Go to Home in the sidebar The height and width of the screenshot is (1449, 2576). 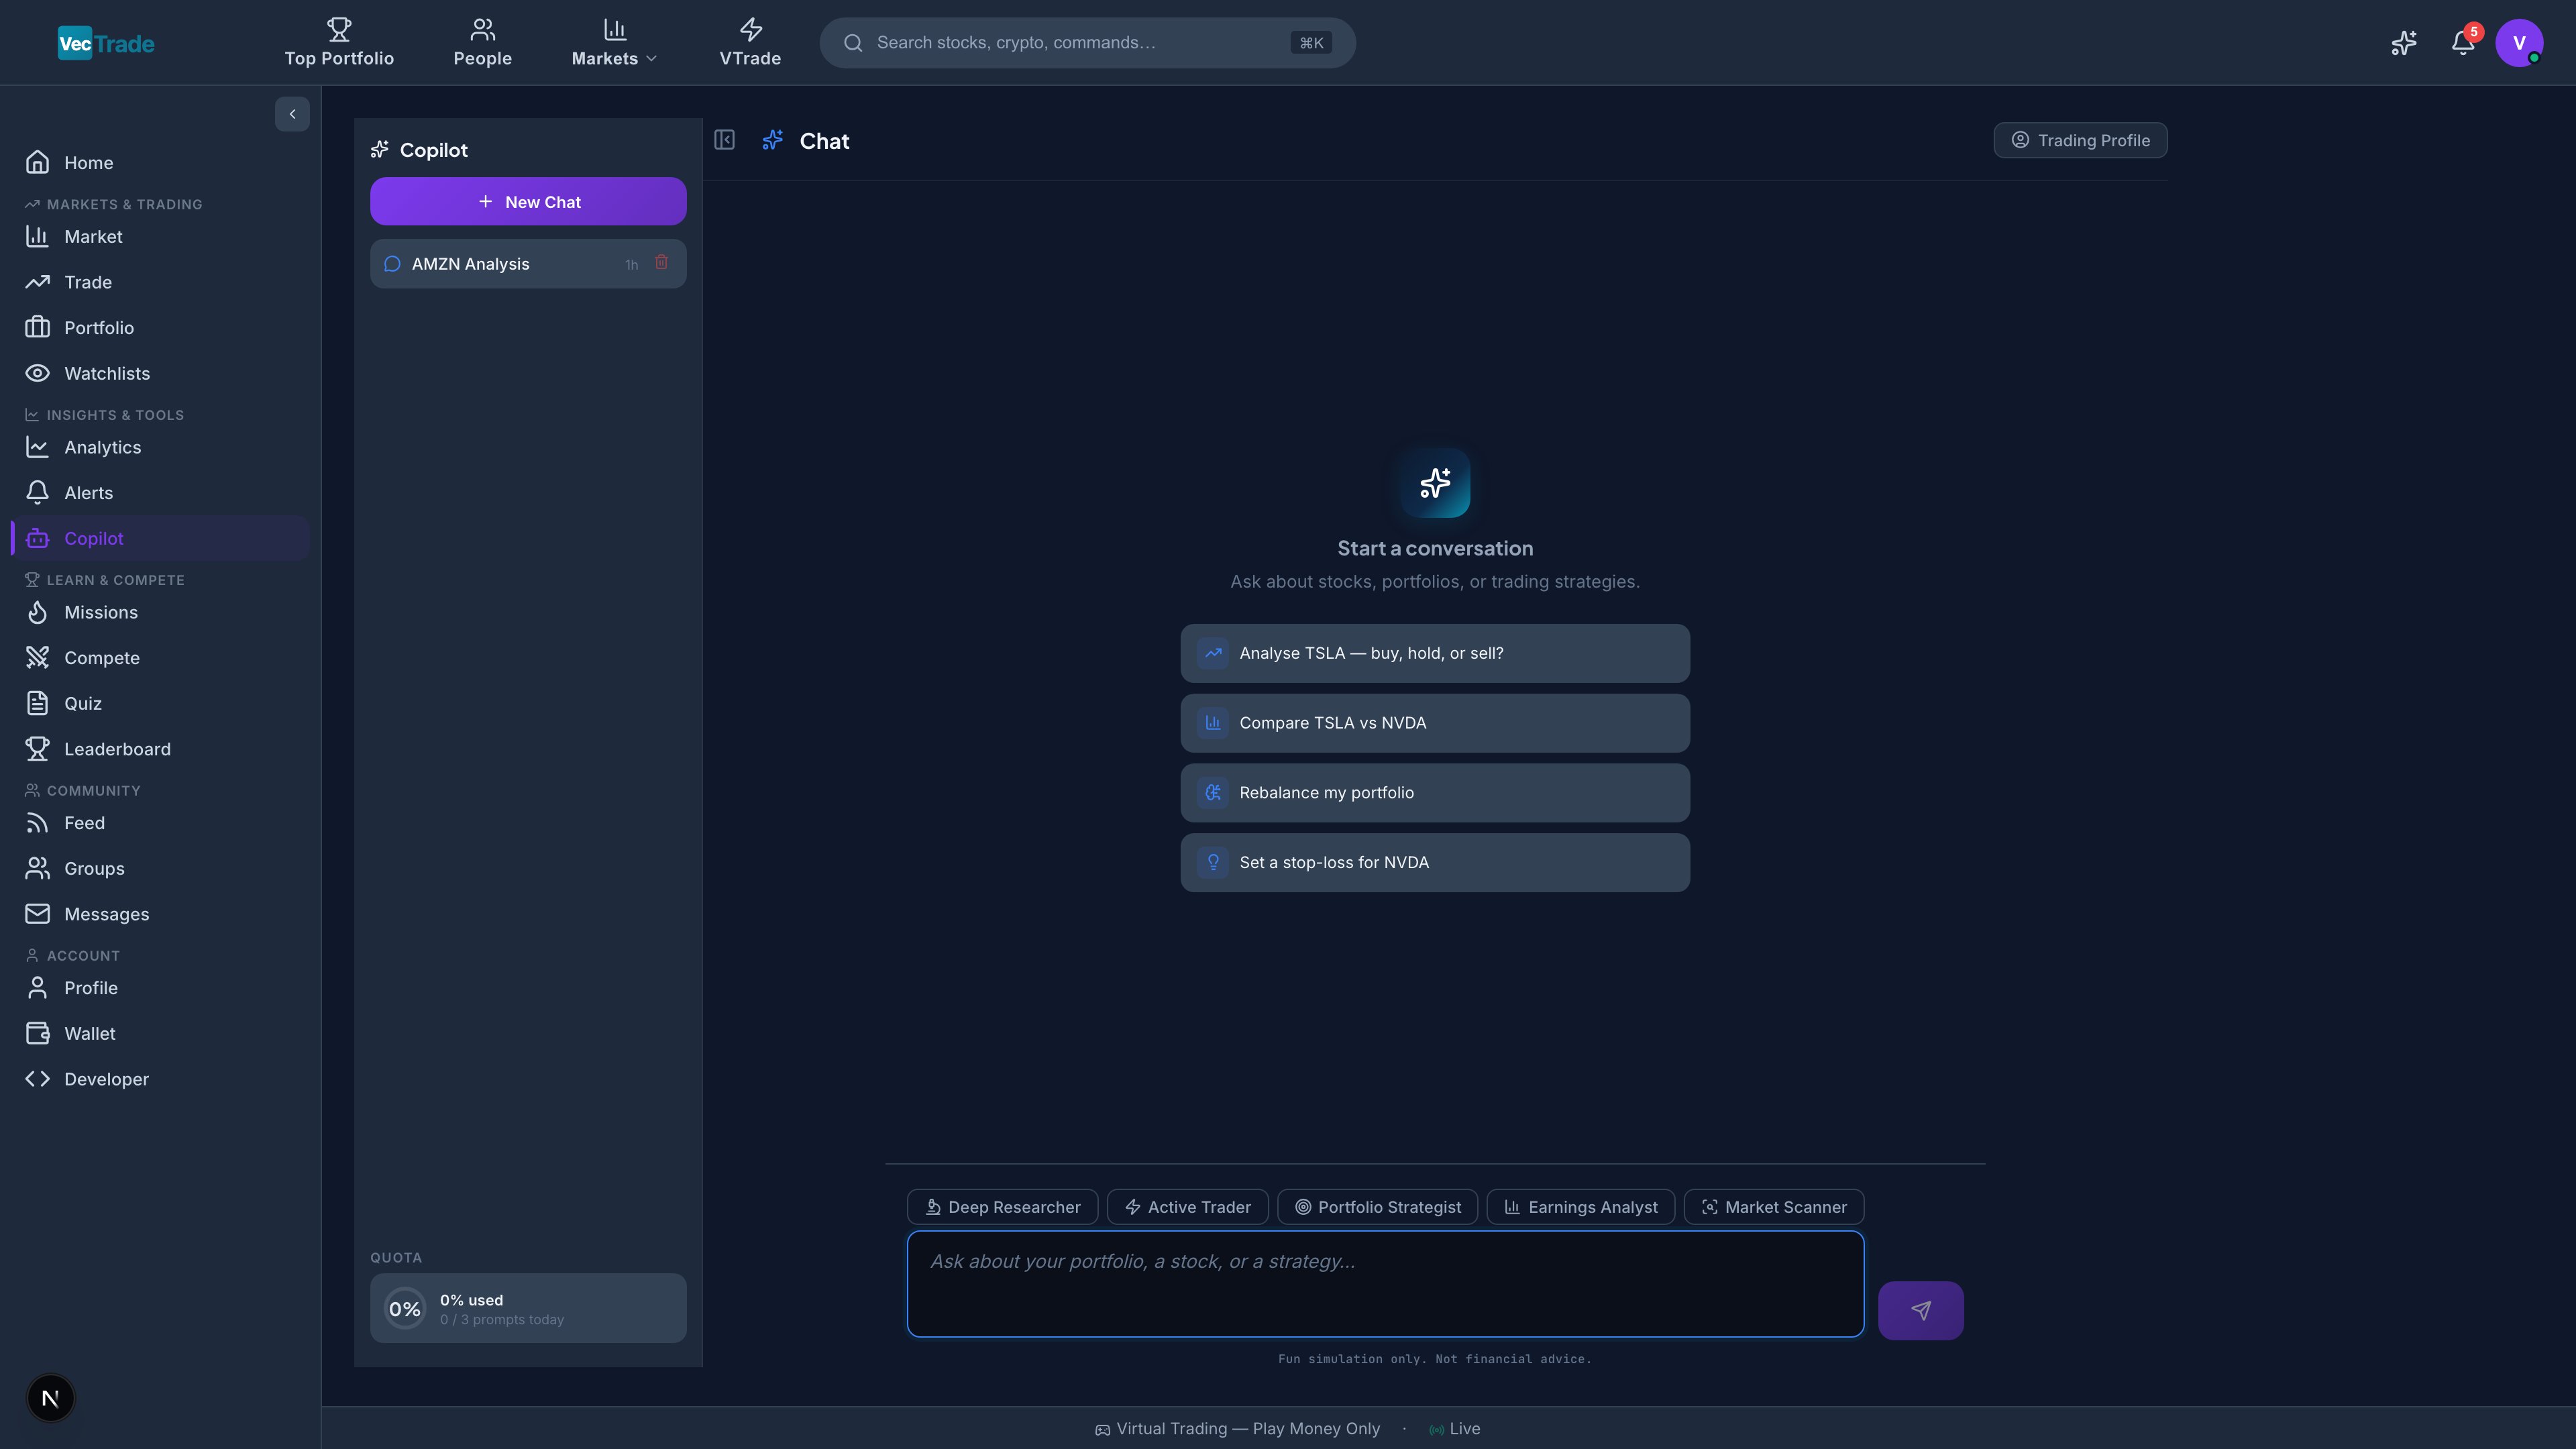coord(160,163)
